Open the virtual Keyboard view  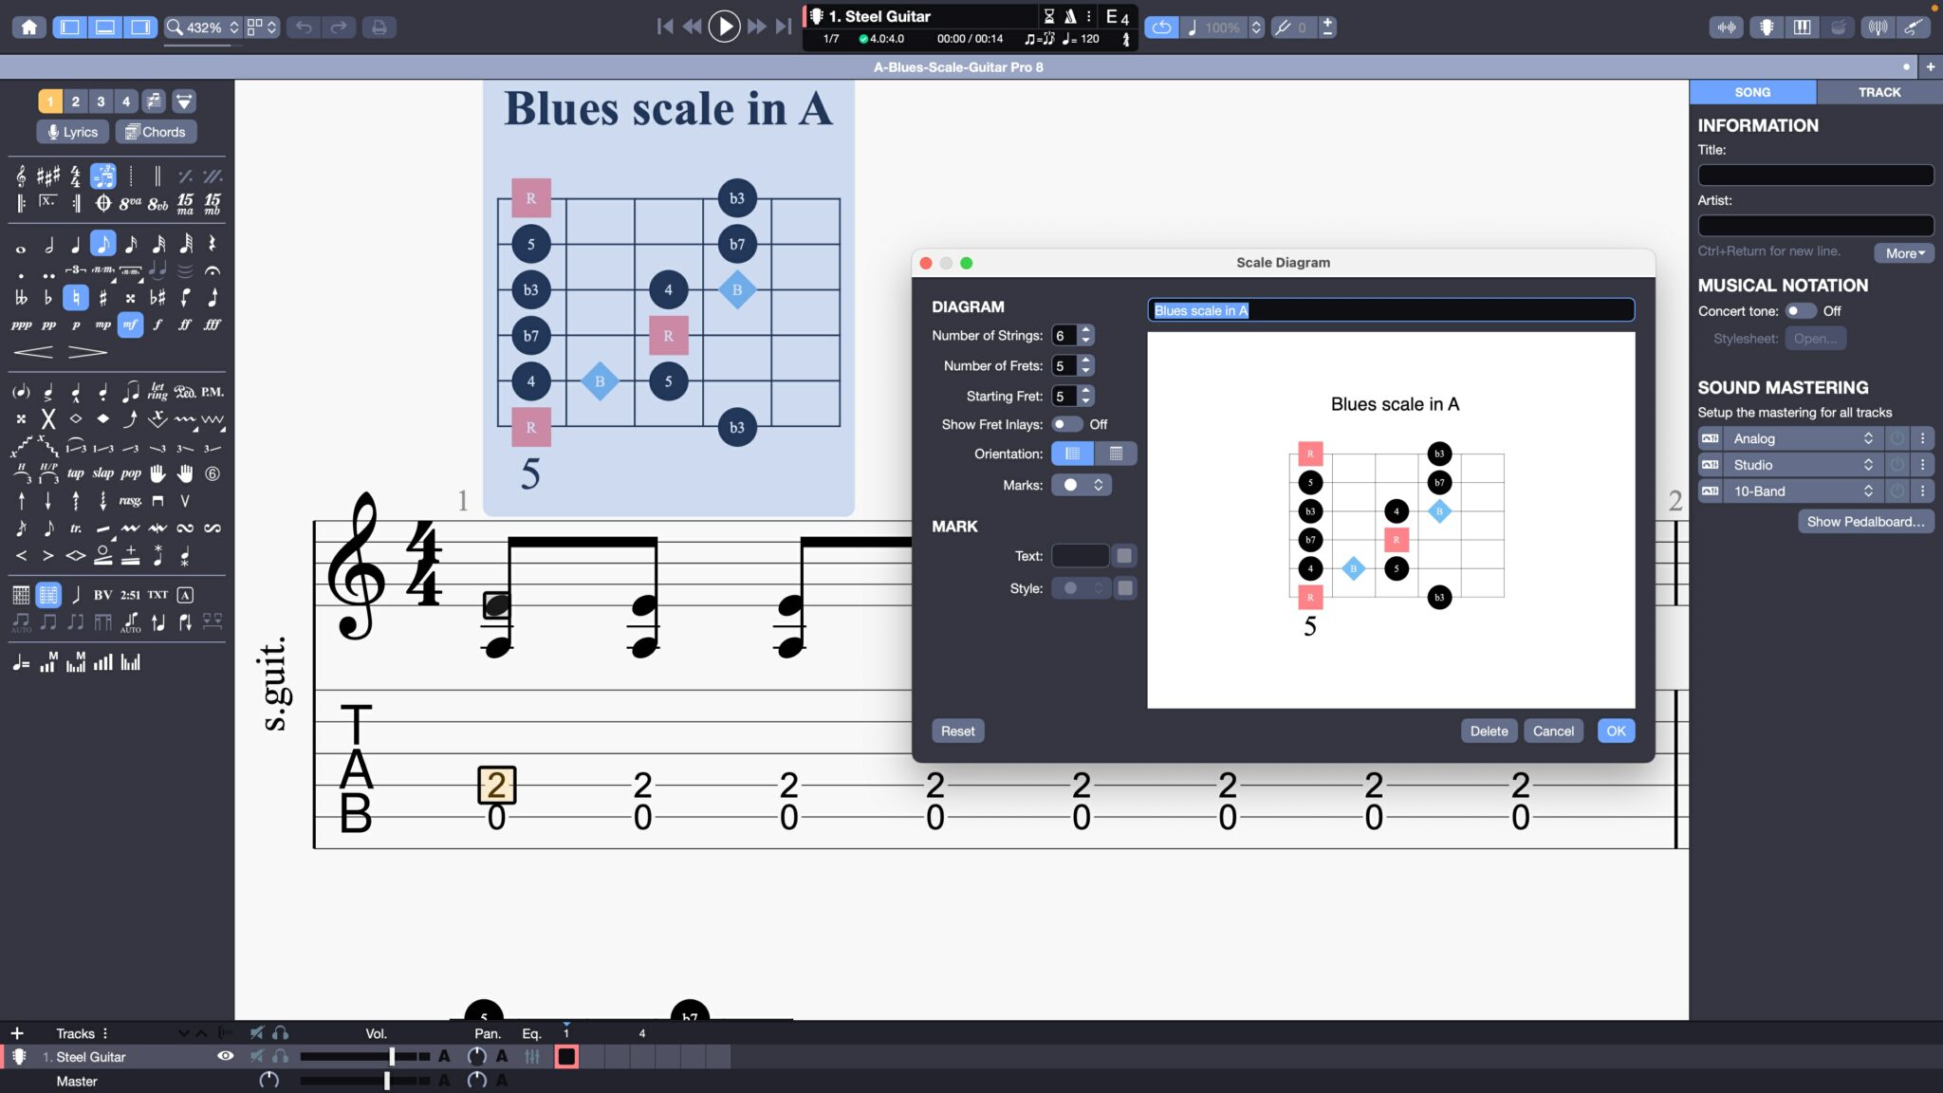point(1804,27)
